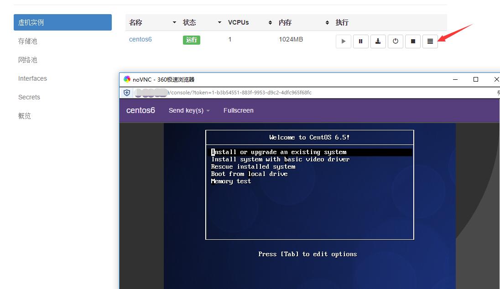This screenshot has height=289, width=500.
Task: Open the centos6 console list icon
Action: pos(430,41)
